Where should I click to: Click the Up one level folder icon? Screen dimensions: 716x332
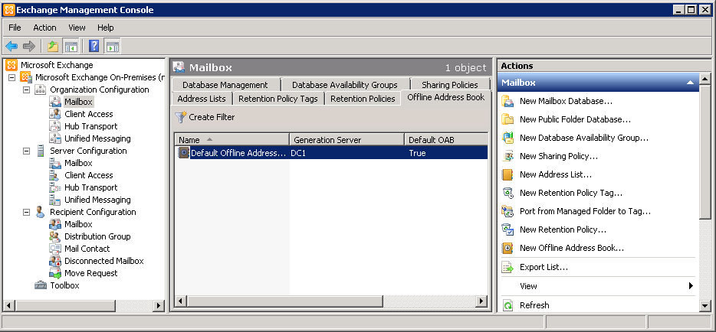click(x=53, y=46)
